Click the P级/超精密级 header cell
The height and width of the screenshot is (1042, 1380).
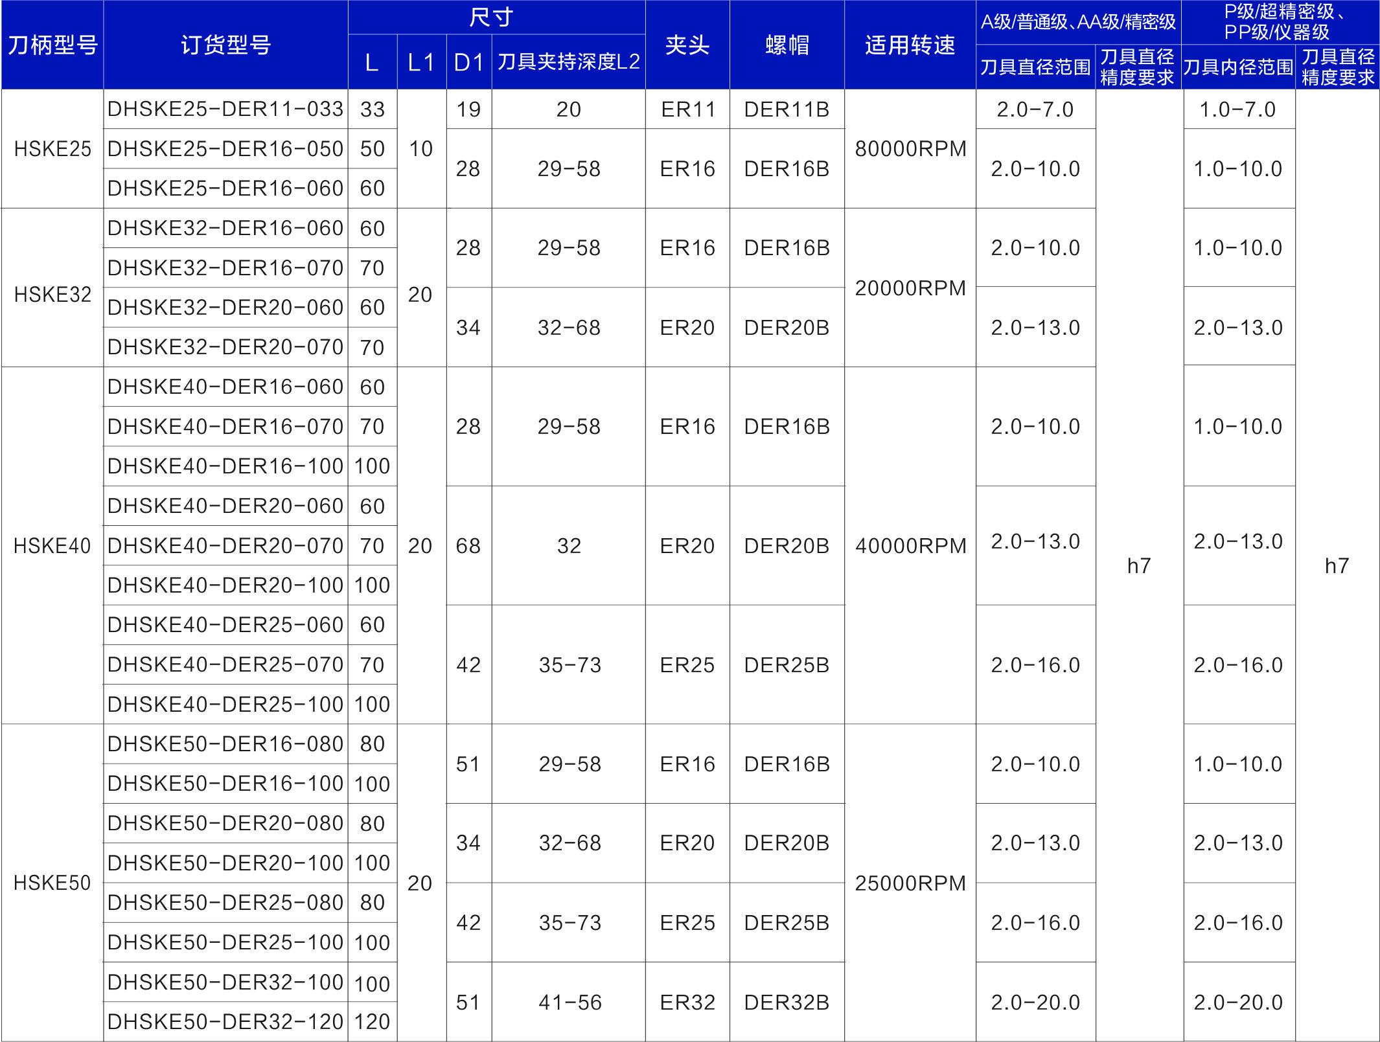click(x=1280, y=22)
